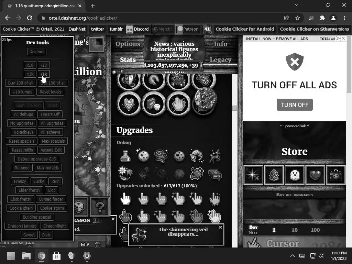Open the Legacy menu
The width and height of the screenshot is (352, 264).
tap(220, 60)
